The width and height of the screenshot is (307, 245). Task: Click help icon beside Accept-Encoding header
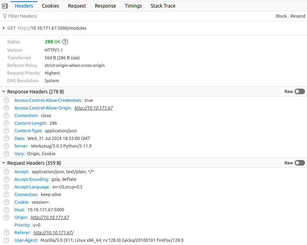[x=6, y=179]
